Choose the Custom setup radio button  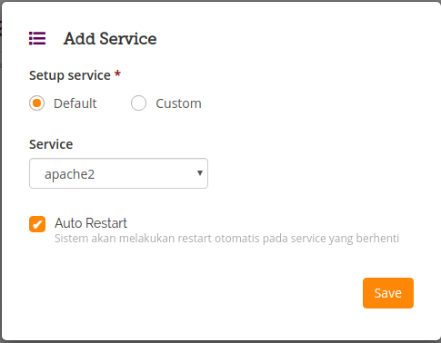click(138, 103)
